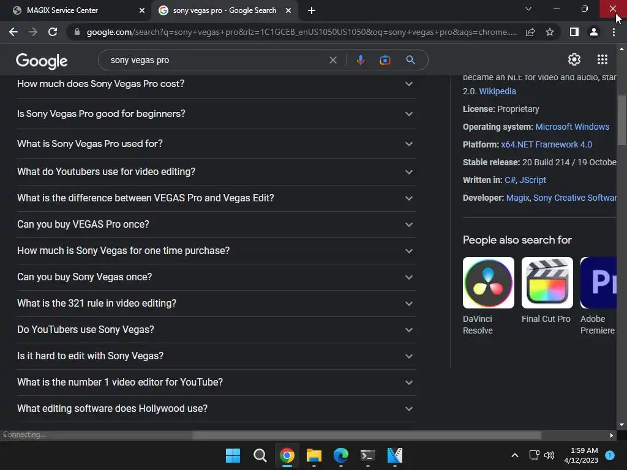Expand 'What is the 321 rule in video editing?'
The height and width of the screenshot is (470, 627).
216,304
